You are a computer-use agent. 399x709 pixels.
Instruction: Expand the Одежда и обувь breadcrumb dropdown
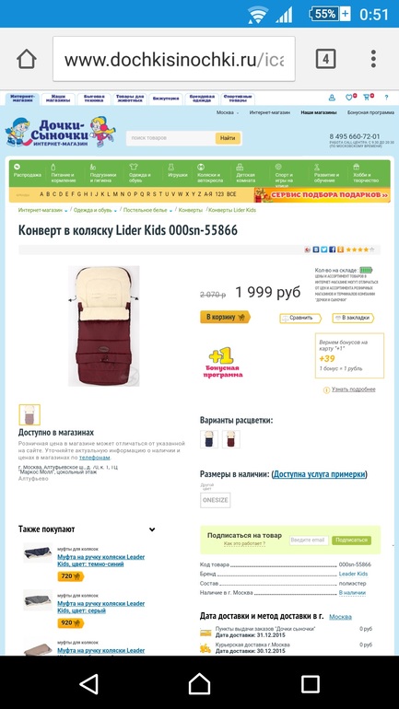tap(115, 211)
